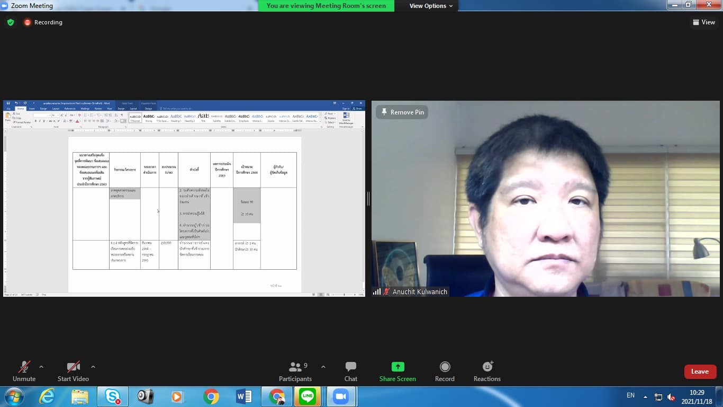Open the View layout menu
The height and width of the screenshot is (407, 723).
pos(703,22)
